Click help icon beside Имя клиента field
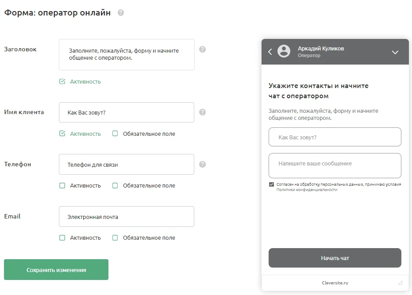 point(202,112)
